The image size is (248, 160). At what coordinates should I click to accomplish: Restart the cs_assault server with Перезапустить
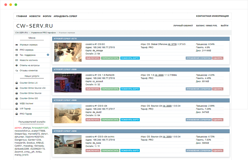click(x=110, y=89)
